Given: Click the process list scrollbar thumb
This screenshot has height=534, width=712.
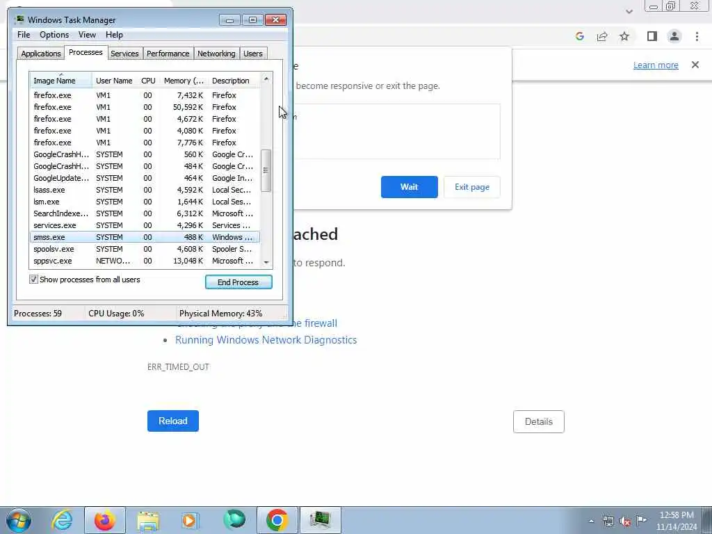Looking at the screenshot, I should [266, 170].
